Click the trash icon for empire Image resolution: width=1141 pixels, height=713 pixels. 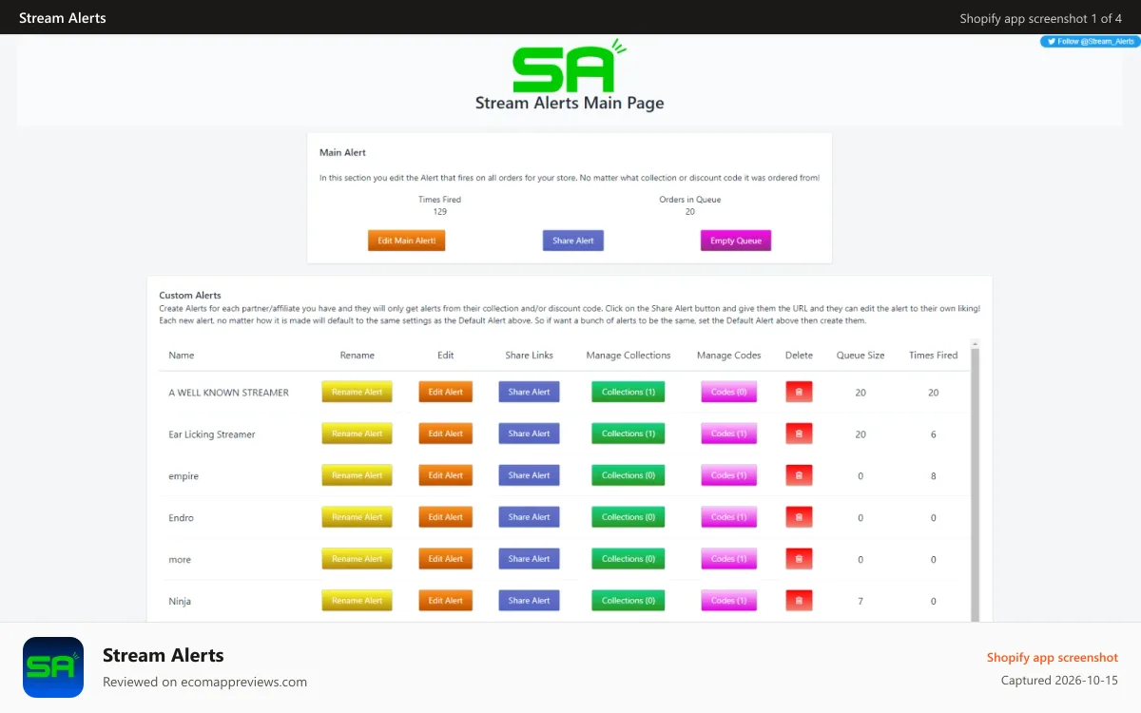799,475
